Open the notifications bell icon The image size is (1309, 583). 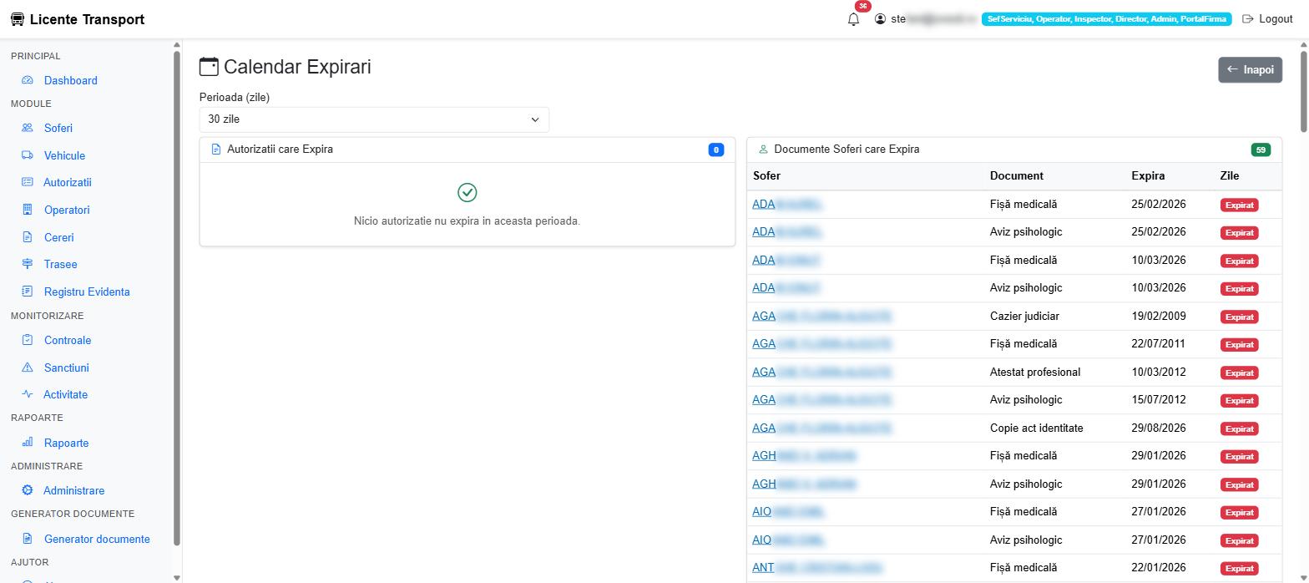click(853, 19)
